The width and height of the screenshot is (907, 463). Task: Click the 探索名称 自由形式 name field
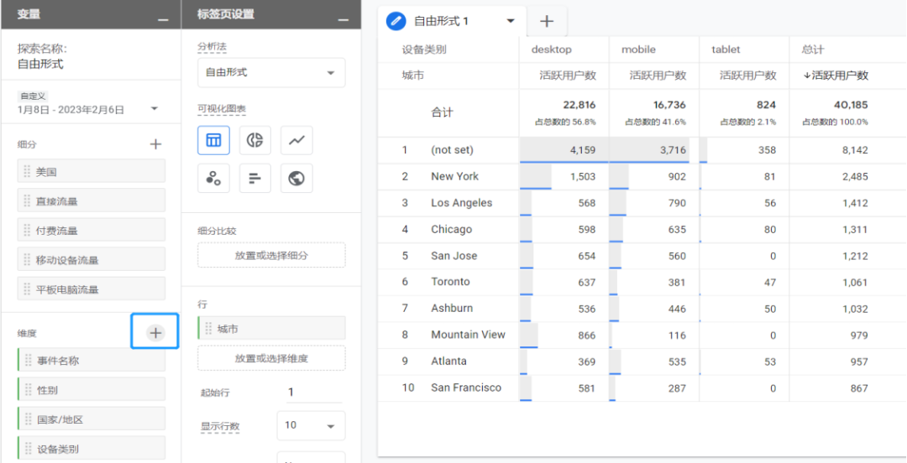[40, 64]
